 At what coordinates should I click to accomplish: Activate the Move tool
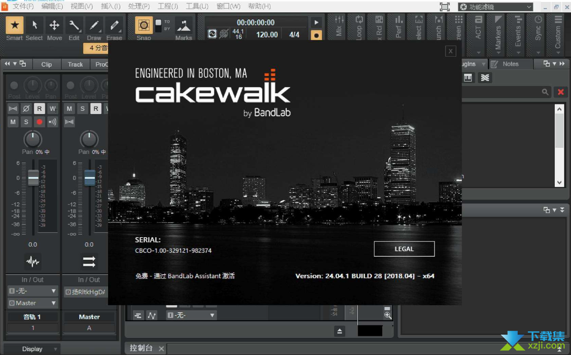pyautogui.click(x=54, y=25)
